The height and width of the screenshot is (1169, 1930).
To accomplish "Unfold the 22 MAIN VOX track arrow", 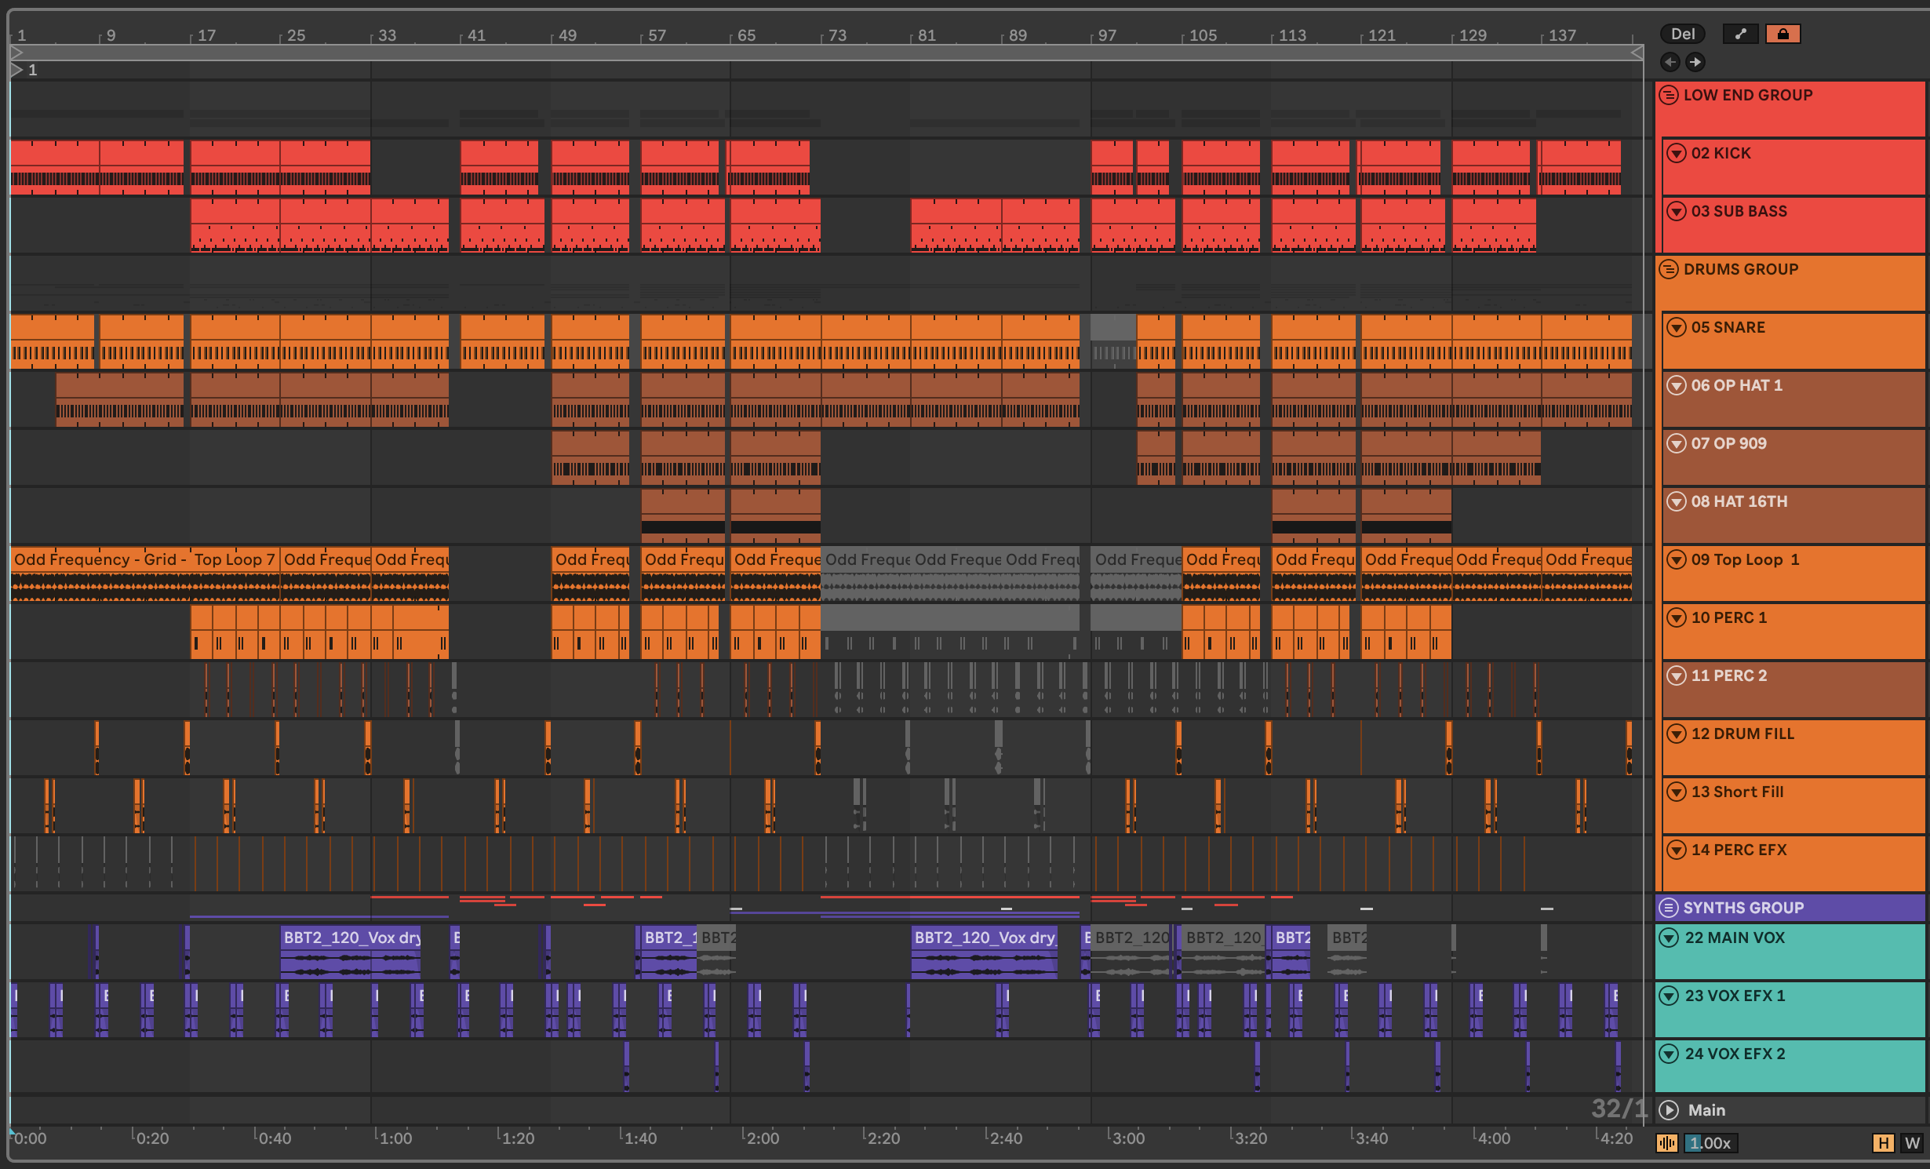I will coord(1670,938).
